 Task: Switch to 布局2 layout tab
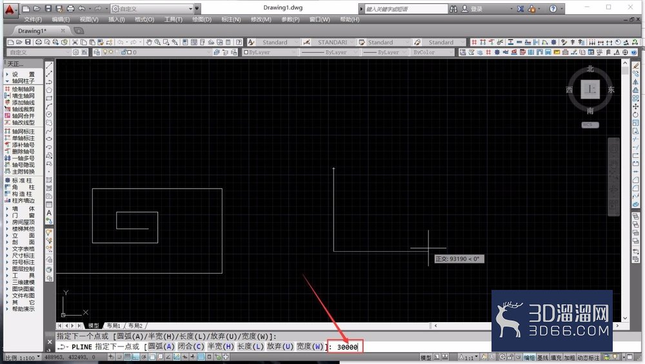tap(135, 325)
